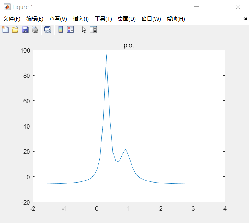Open the 桌面(D) menu

pyautogui.click(x=127, y=19)
